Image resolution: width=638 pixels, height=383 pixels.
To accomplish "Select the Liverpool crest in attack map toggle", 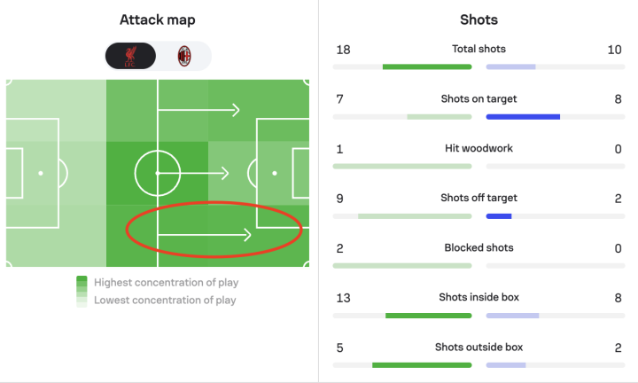I will point(130,56).
